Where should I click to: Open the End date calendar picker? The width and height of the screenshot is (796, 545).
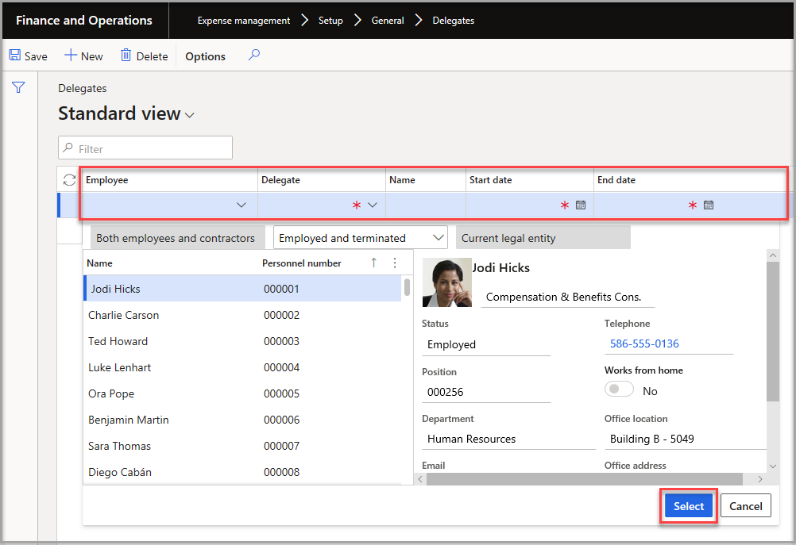708,205
